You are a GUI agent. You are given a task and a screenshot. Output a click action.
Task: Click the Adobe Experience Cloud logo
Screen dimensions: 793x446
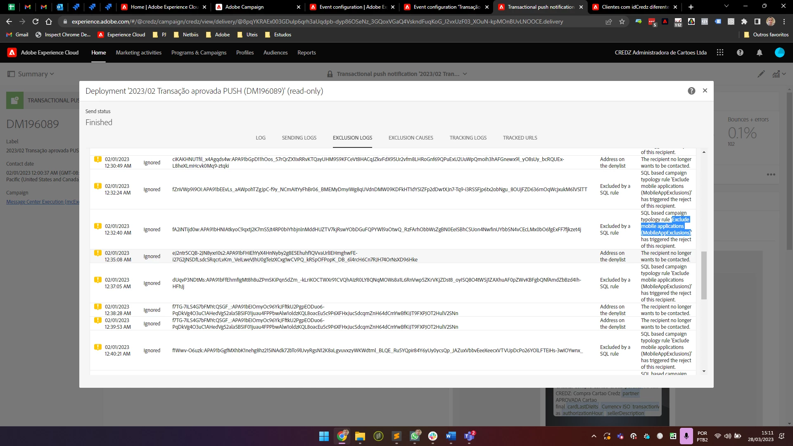tap(12, 52)
